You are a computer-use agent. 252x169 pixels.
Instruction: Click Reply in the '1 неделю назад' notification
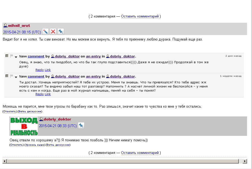click(x=40, y=94)
